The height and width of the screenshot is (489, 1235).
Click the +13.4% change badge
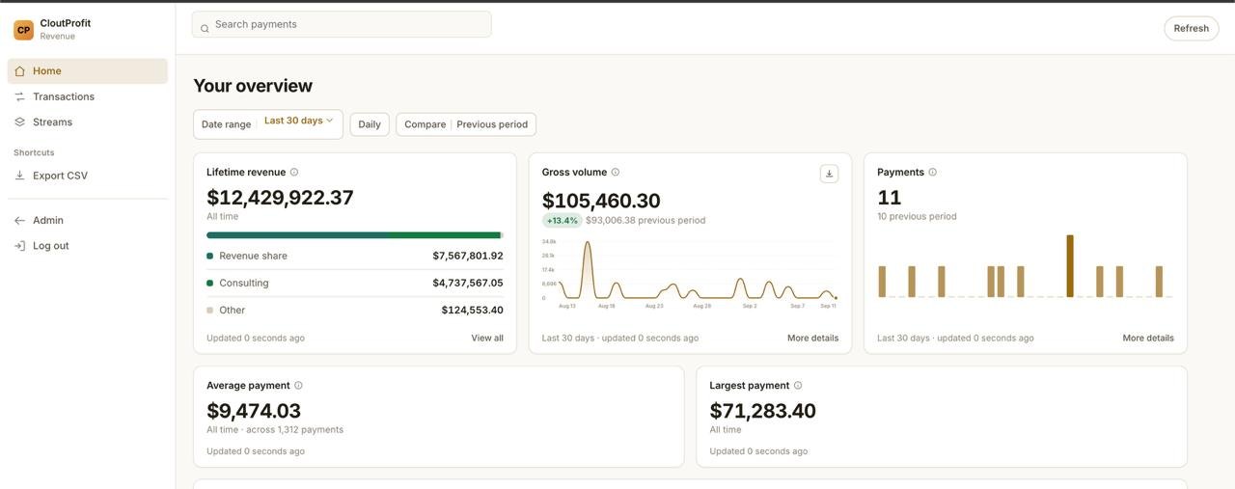tap(562, 221)
